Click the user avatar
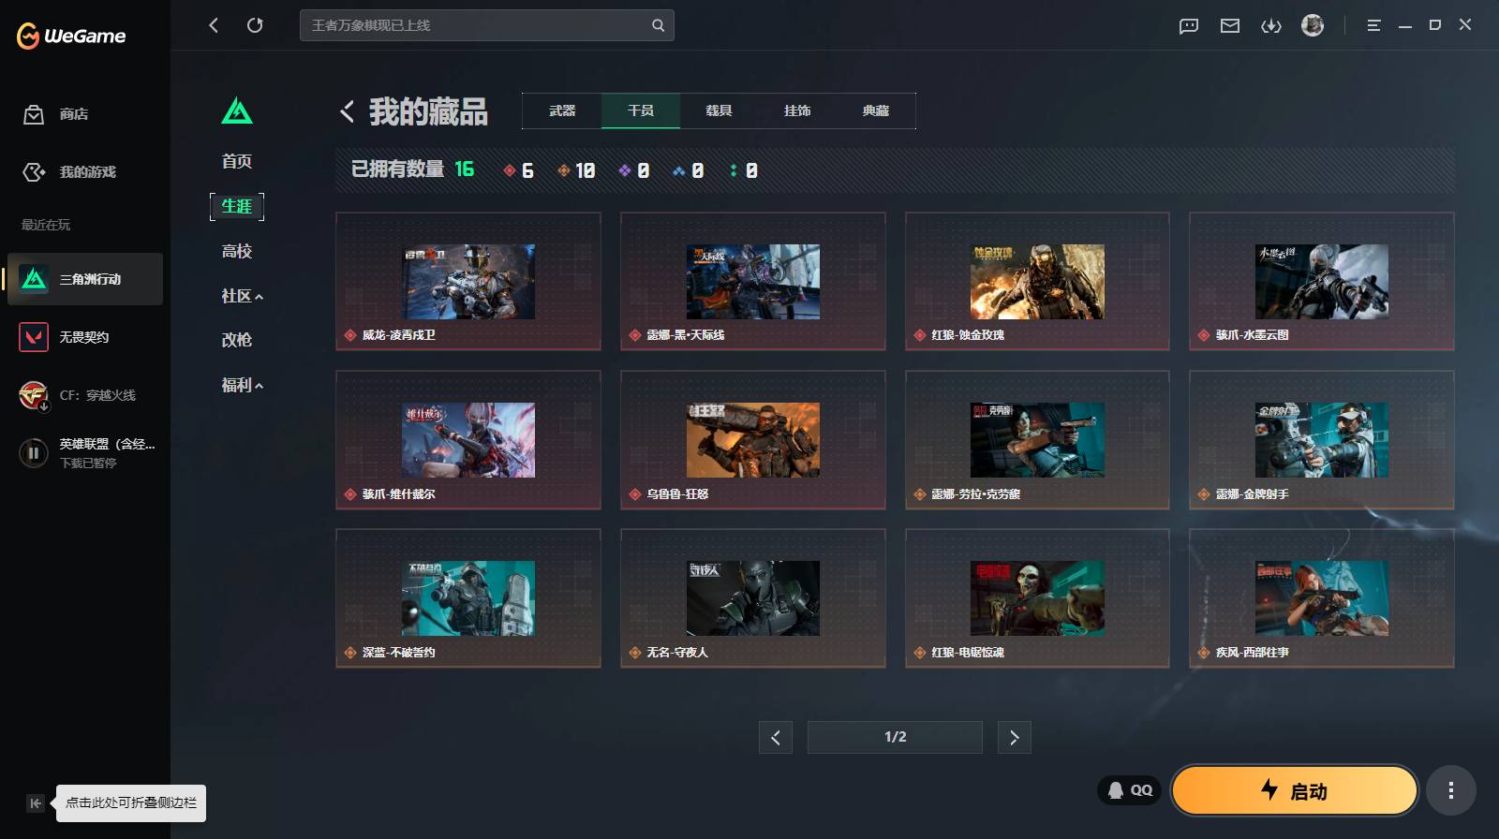This screenshot has width=1499, height=839. tap(1313, 25)
